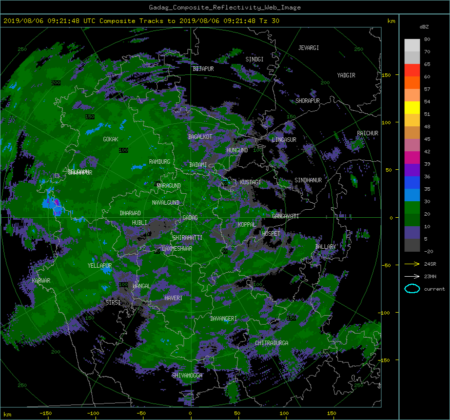Click the white 23MN arrow legend icon
The image size is (450, 420).
click(x=412, y=276)
